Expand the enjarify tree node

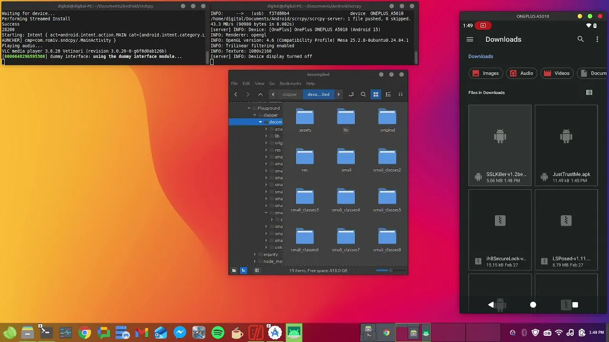(x=255, y=255)
